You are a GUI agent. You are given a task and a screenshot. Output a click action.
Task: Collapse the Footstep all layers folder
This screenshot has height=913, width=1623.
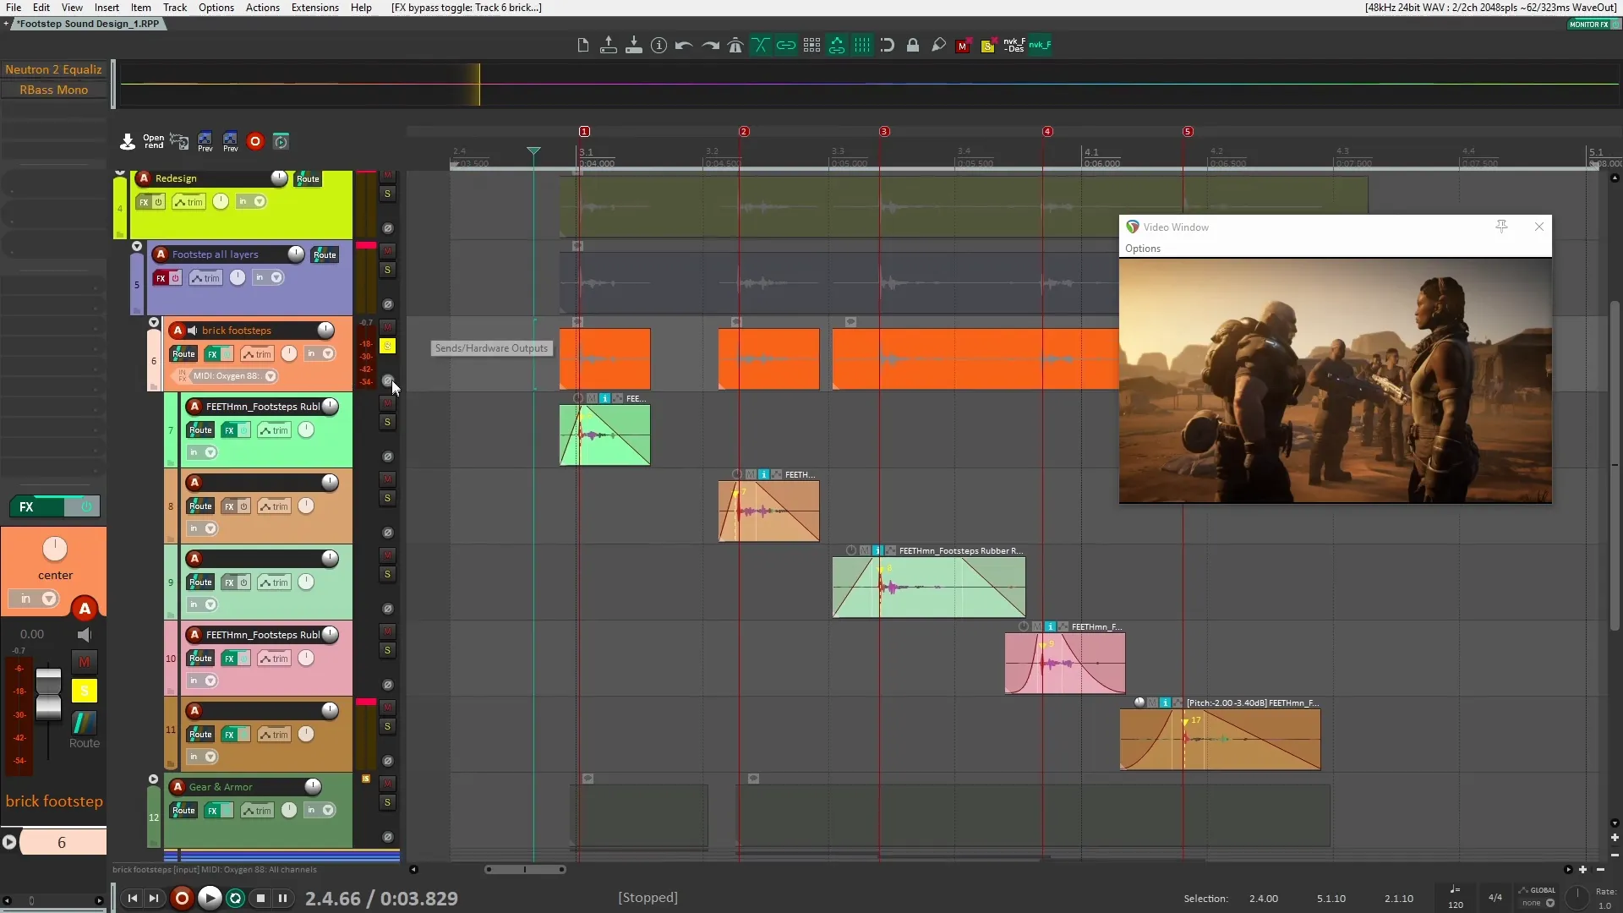[137, 247]
